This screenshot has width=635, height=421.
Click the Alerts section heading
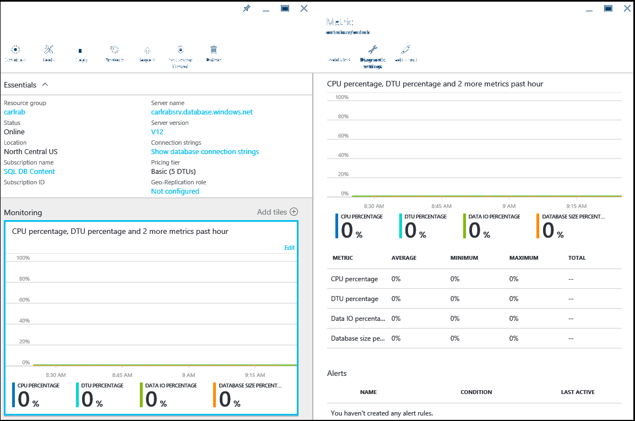click(x=337, y=373)
